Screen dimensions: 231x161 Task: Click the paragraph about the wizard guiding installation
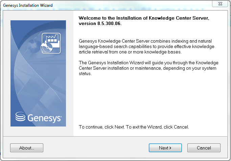pos(148,68)
